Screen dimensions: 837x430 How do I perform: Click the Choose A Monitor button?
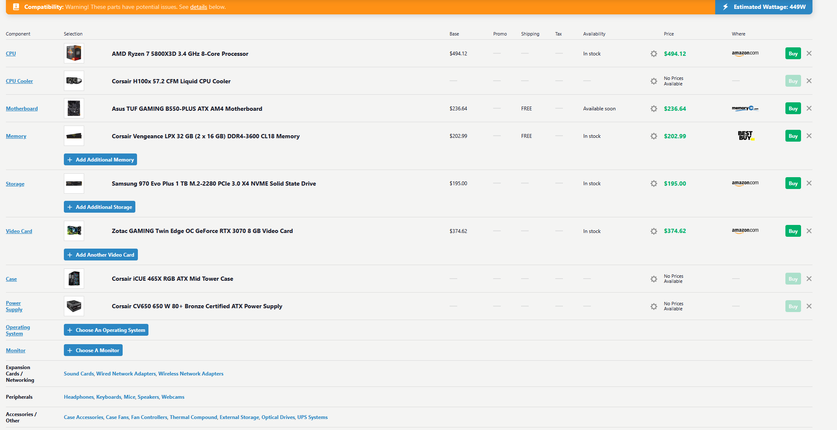(93, 350)
